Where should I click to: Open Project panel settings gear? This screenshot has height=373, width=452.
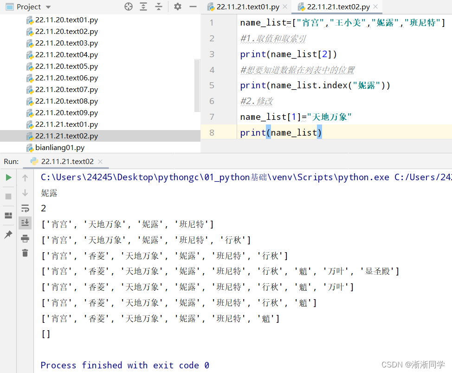point(178,7)
